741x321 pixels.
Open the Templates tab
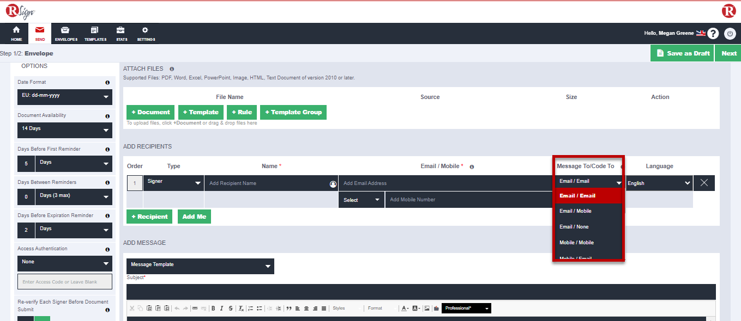point(95,34)
